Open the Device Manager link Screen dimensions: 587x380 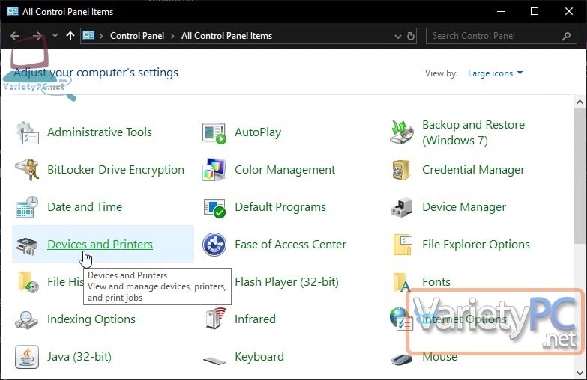point(464,207)
